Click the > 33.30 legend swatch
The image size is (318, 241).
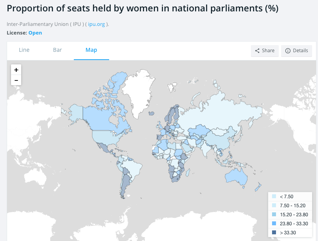pyautogui.click(x=274, y=232)
